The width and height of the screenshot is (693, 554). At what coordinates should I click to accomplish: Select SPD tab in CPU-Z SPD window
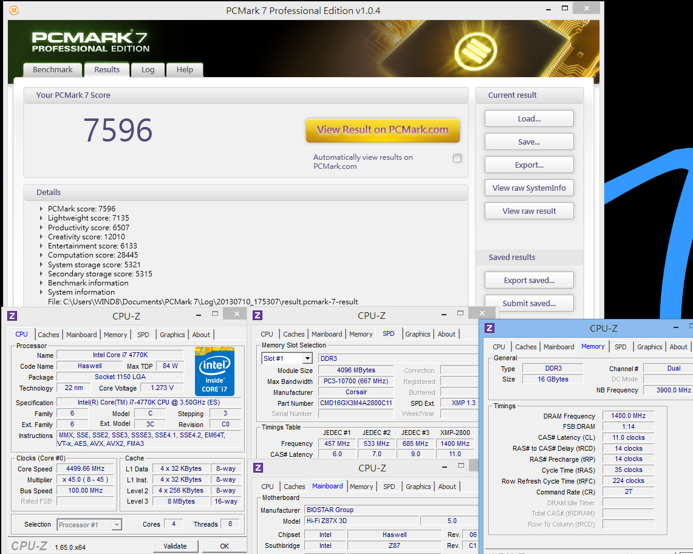(x=389, y=334)
